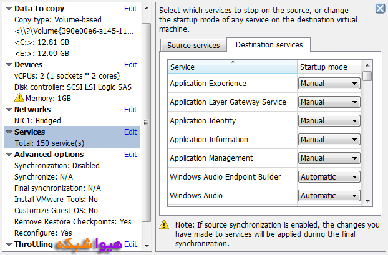
Task: Click the summary panel scroll up arrow
Action: point(147,9)
